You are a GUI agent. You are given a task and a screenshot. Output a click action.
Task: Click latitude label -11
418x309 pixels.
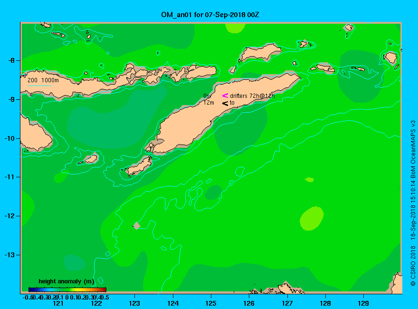[x=10, y=177]
